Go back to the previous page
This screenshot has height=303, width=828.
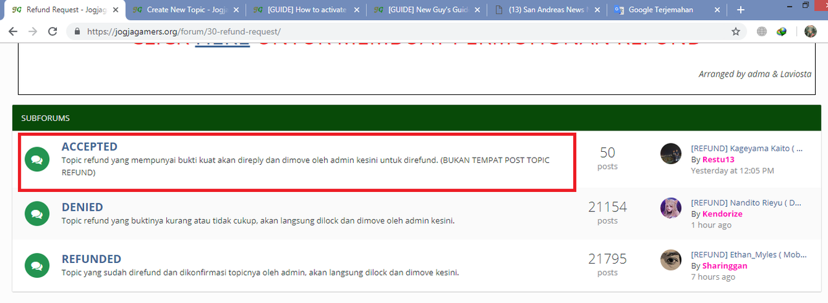point(13,31)
